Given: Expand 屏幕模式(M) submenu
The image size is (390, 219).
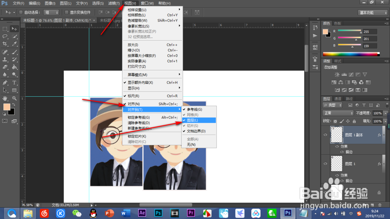Looking at the screenshot, I should click(x=152, y=75).
